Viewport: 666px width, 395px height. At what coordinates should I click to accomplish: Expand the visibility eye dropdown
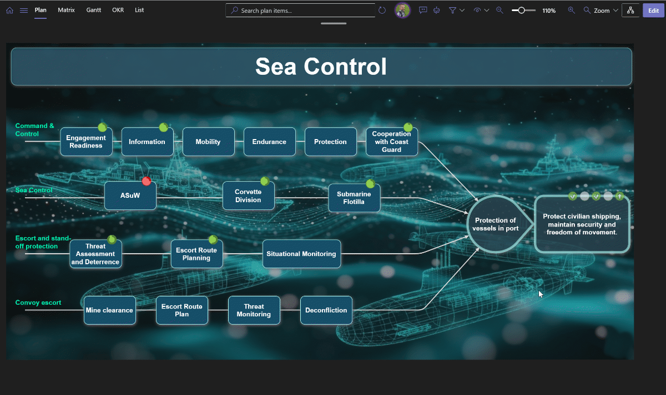[481, 11]
